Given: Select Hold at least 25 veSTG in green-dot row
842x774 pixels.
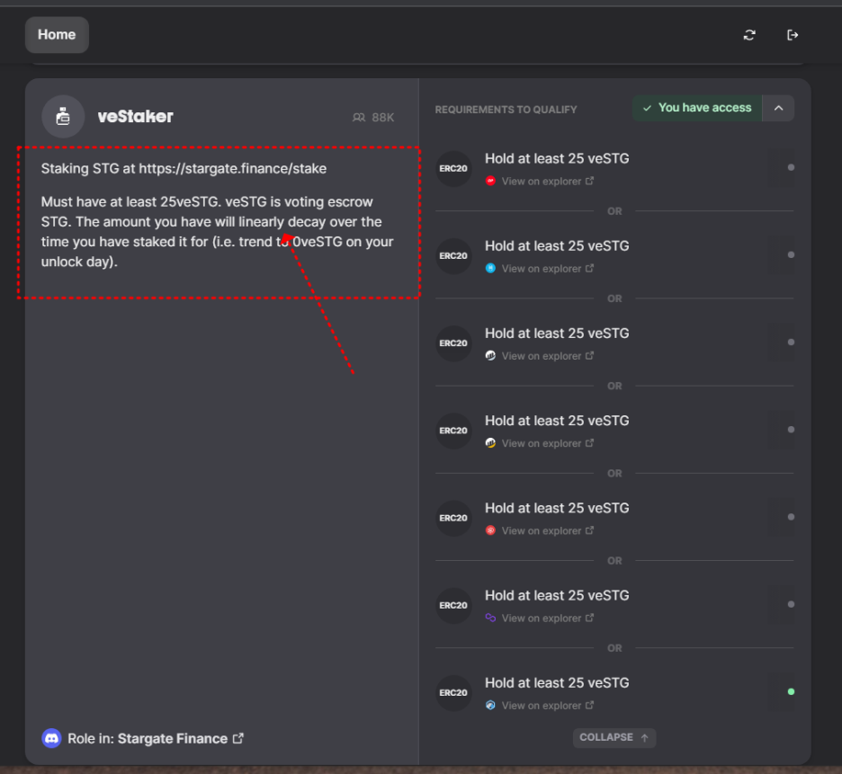Looking at the screenshot, I should pyautogui.click(x=557, y=683).
